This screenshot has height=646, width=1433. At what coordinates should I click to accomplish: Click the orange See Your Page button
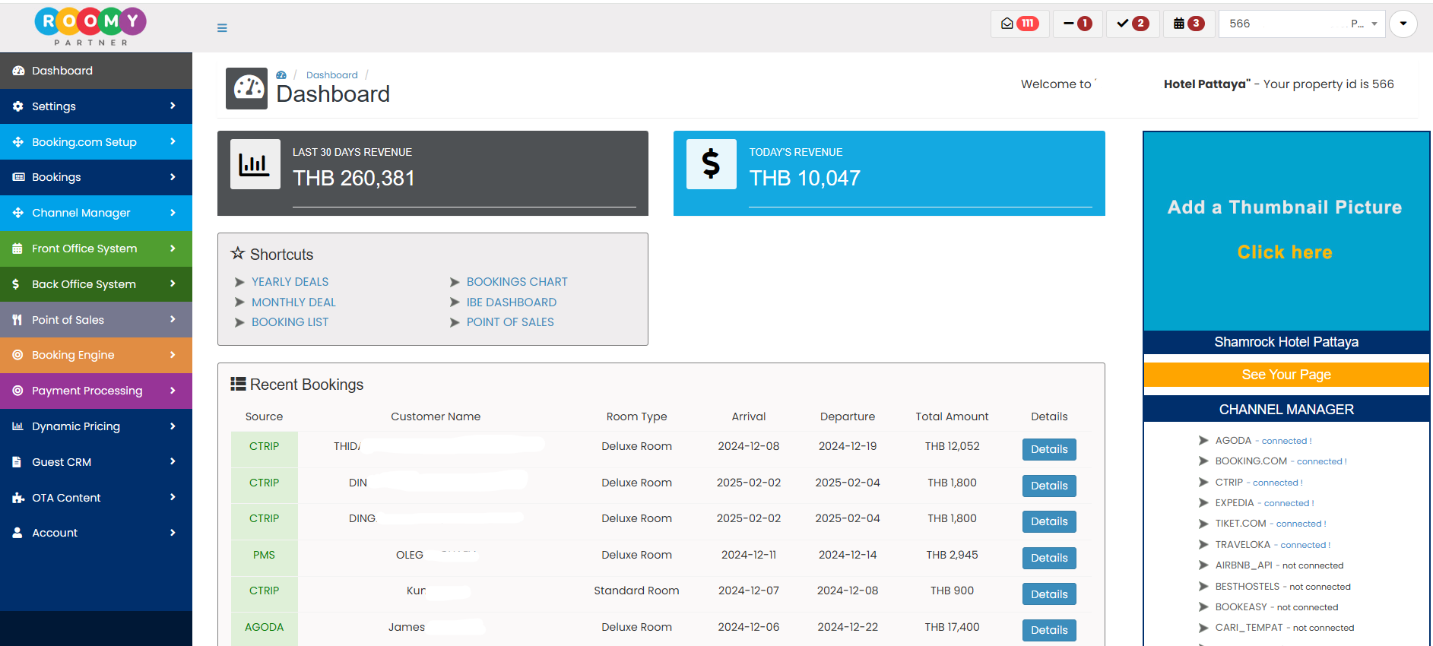point(1286,375)
